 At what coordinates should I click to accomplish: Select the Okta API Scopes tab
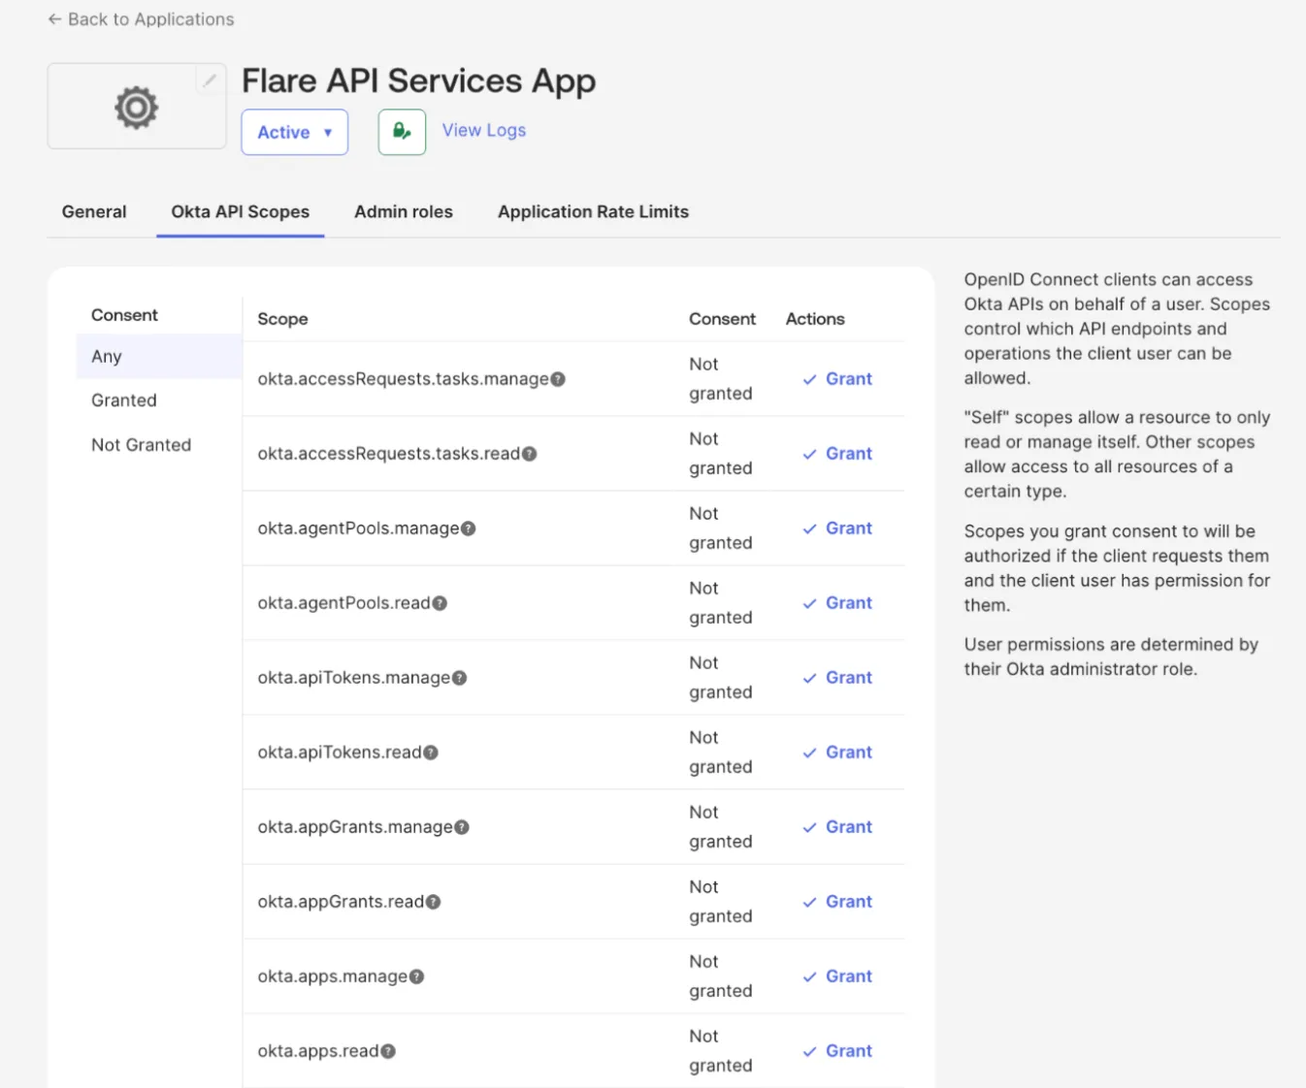pyautogui.click(x=241, y=211)
